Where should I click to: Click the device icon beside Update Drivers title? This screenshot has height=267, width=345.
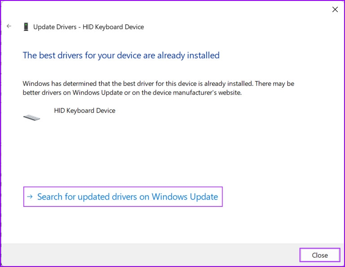[26, 27]
